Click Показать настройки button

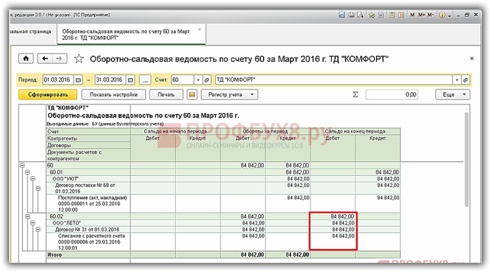[x=114, y=94]
